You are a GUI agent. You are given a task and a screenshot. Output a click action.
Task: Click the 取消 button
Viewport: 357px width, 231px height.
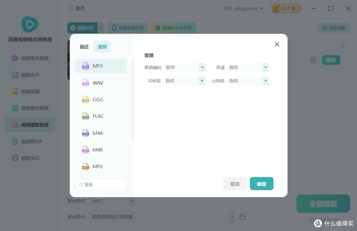coord(235,184)
